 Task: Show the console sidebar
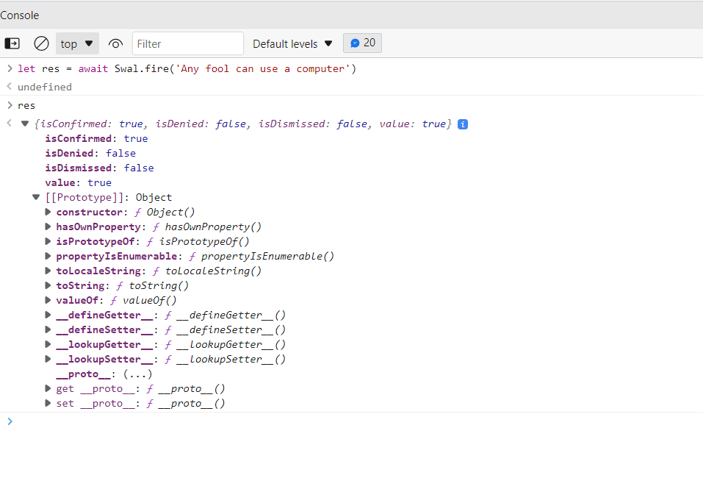coord(12,43)
